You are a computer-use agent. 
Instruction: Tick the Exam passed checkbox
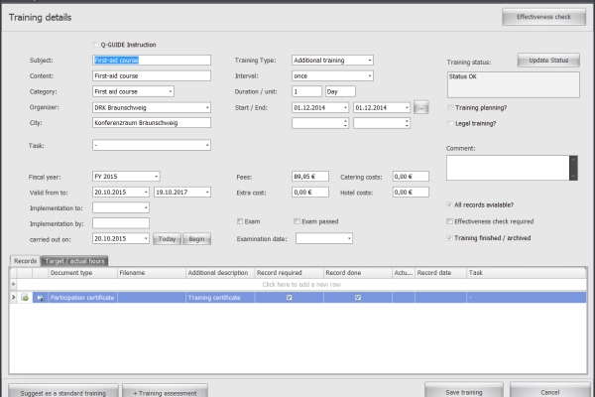(297, 220)
